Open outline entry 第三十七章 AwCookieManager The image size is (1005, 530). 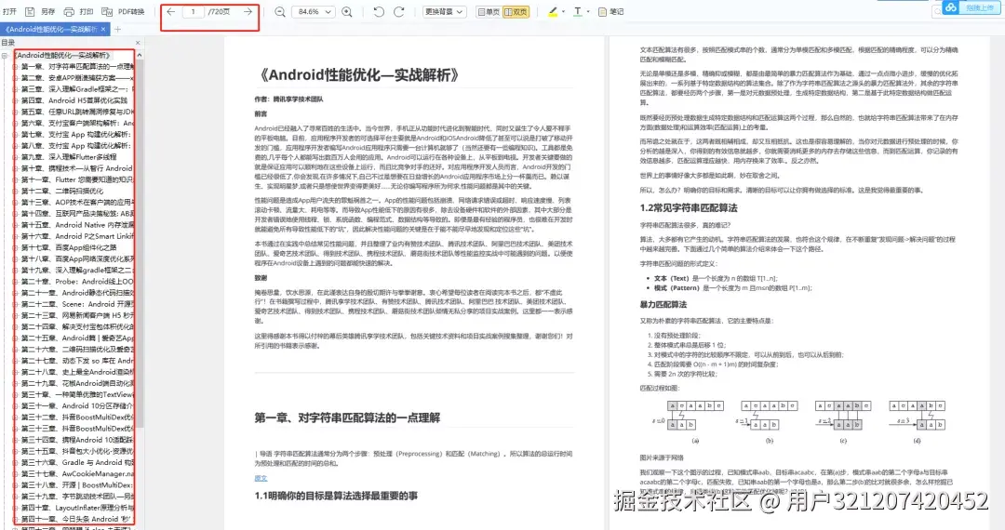click(77, 473)
